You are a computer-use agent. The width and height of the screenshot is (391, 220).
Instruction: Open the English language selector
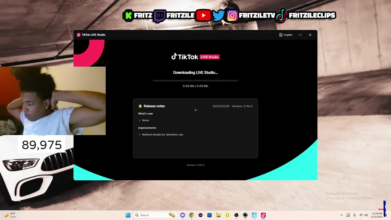click(286, 35)
